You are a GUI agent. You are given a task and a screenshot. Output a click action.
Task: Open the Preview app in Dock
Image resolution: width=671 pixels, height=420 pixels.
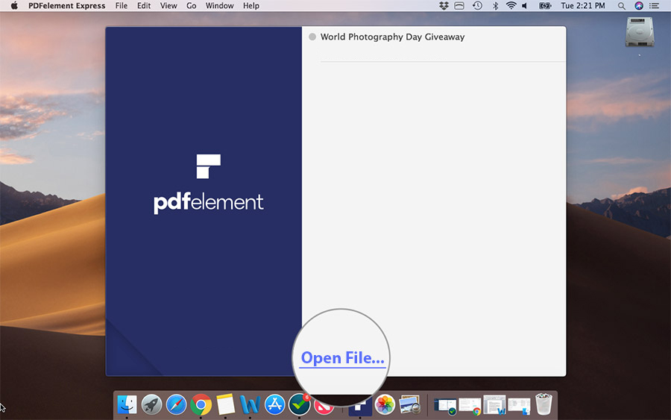coord(409,404)
